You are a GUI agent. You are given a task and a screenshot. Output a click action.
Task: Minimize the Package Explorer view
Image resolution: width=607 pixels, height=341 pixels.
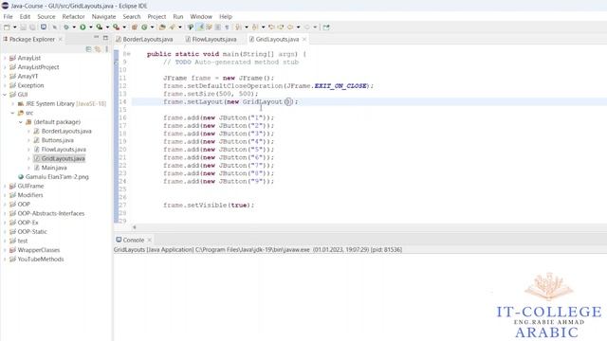click(x=96, y=38)
